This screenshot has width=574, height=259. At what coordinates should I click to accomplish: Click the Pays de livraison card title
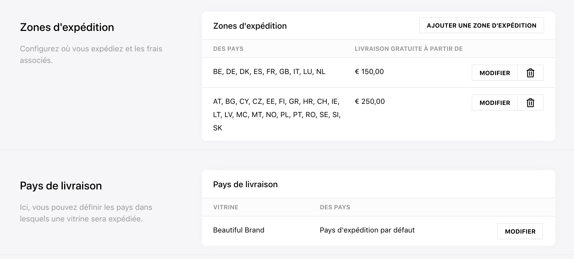245,184
